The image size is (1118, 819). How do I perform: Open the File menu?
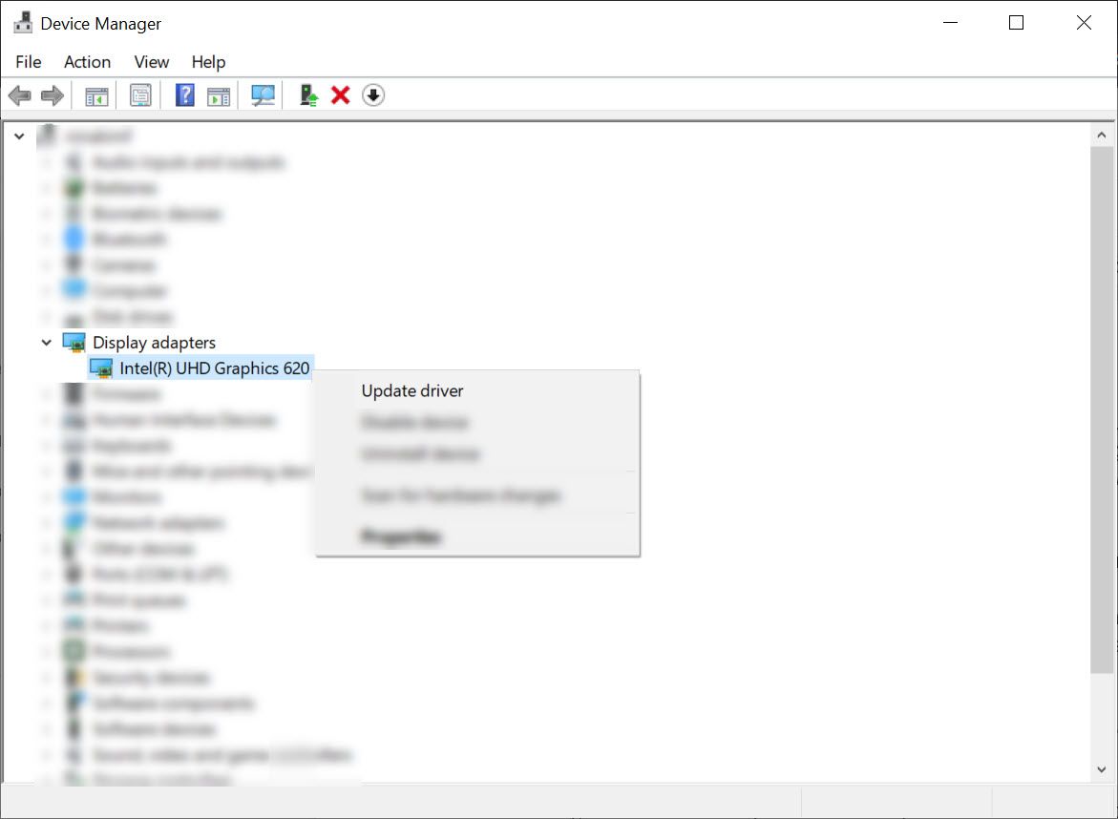29,62
